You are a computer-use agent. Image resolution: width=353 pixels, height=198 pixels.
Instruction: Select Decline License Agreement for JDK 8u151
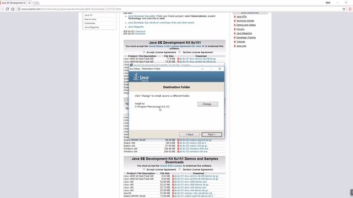[x=180, y=52]
